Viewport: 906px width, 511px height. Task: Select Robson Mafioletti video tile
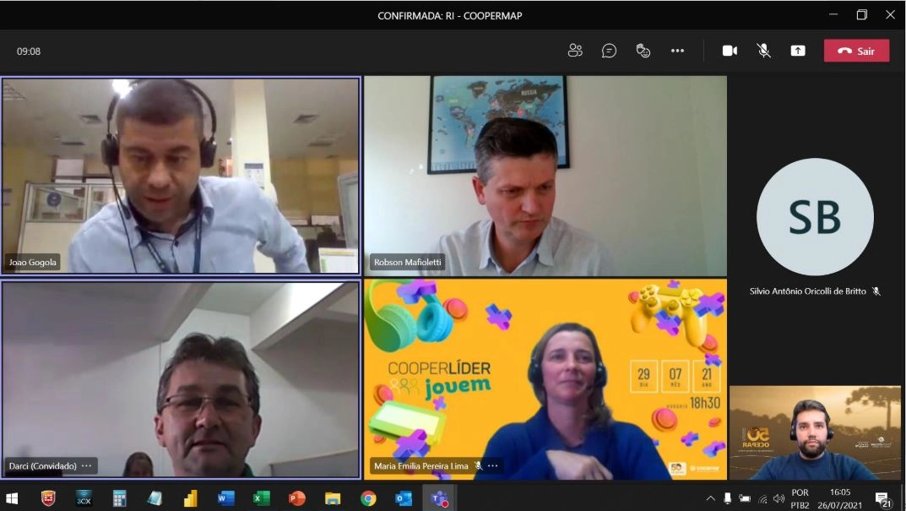[545, 176]
